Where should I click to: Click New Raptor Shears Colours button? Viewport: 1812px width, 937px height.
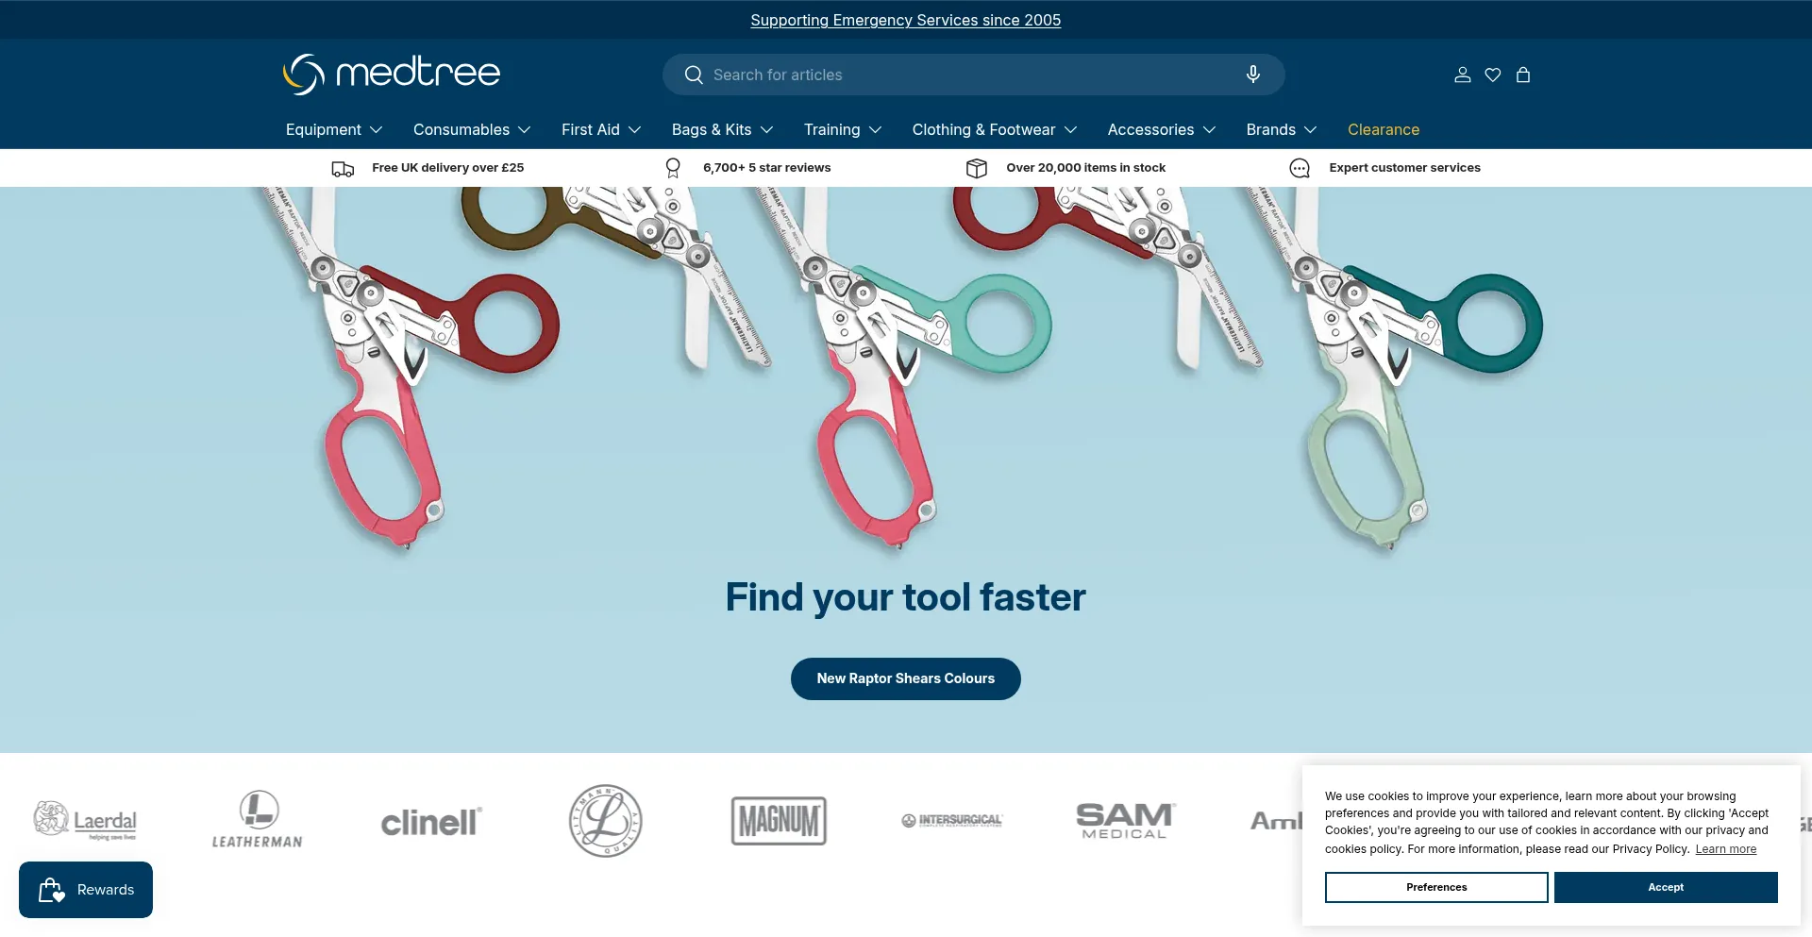click(905, 678)
